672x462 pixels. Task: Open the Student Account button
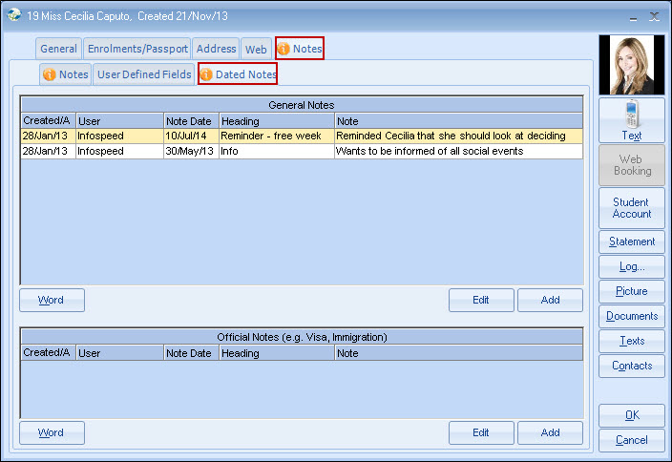631,208
